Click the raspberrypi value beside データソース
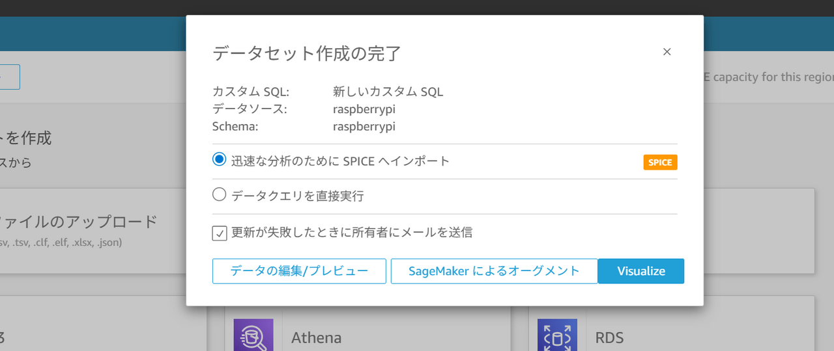Viewport: 834px width, 351px height. click(x=364, y=109)
